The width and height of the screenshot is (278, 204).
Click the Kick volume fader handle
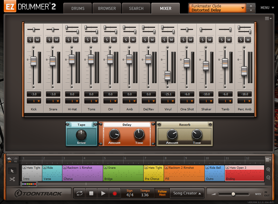(33, 61)
